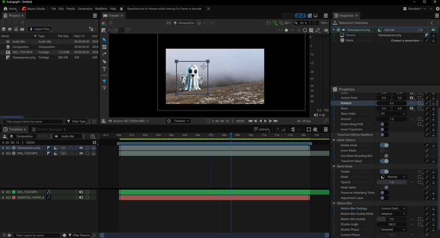This screenshot has height=238, width=440.
Task: Open the Timeline dropdown below the Viewer
Action: pyautogui.click(x=178, y=121)
